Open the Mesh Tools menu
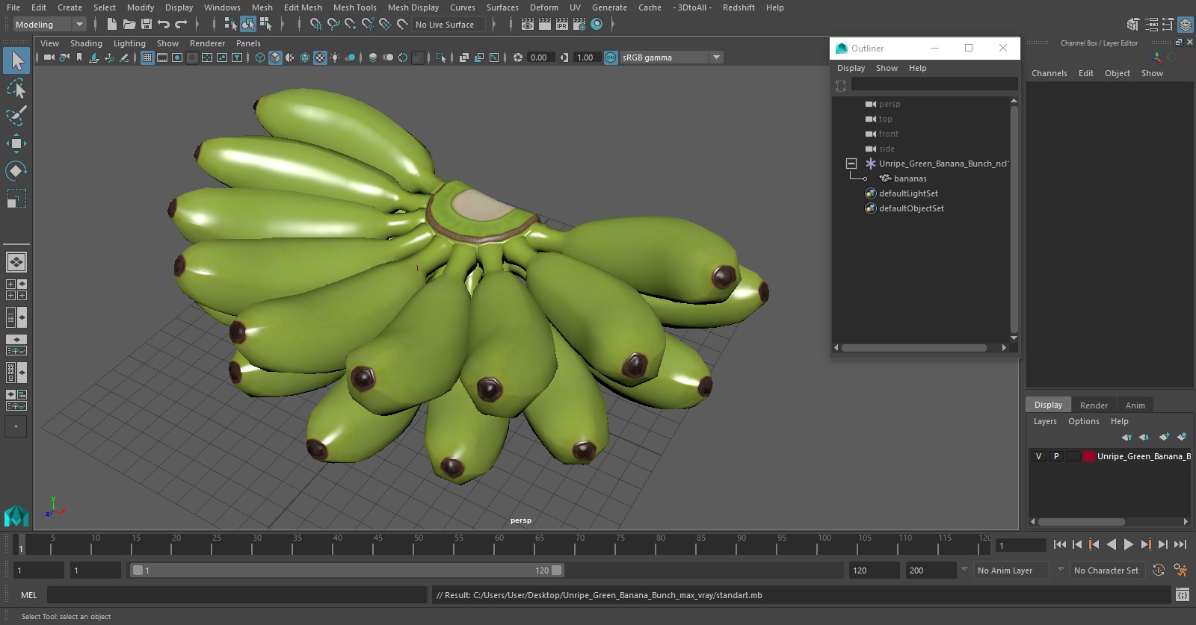The width and height of the screenshot is (1196, 625). tap(354, 7)
